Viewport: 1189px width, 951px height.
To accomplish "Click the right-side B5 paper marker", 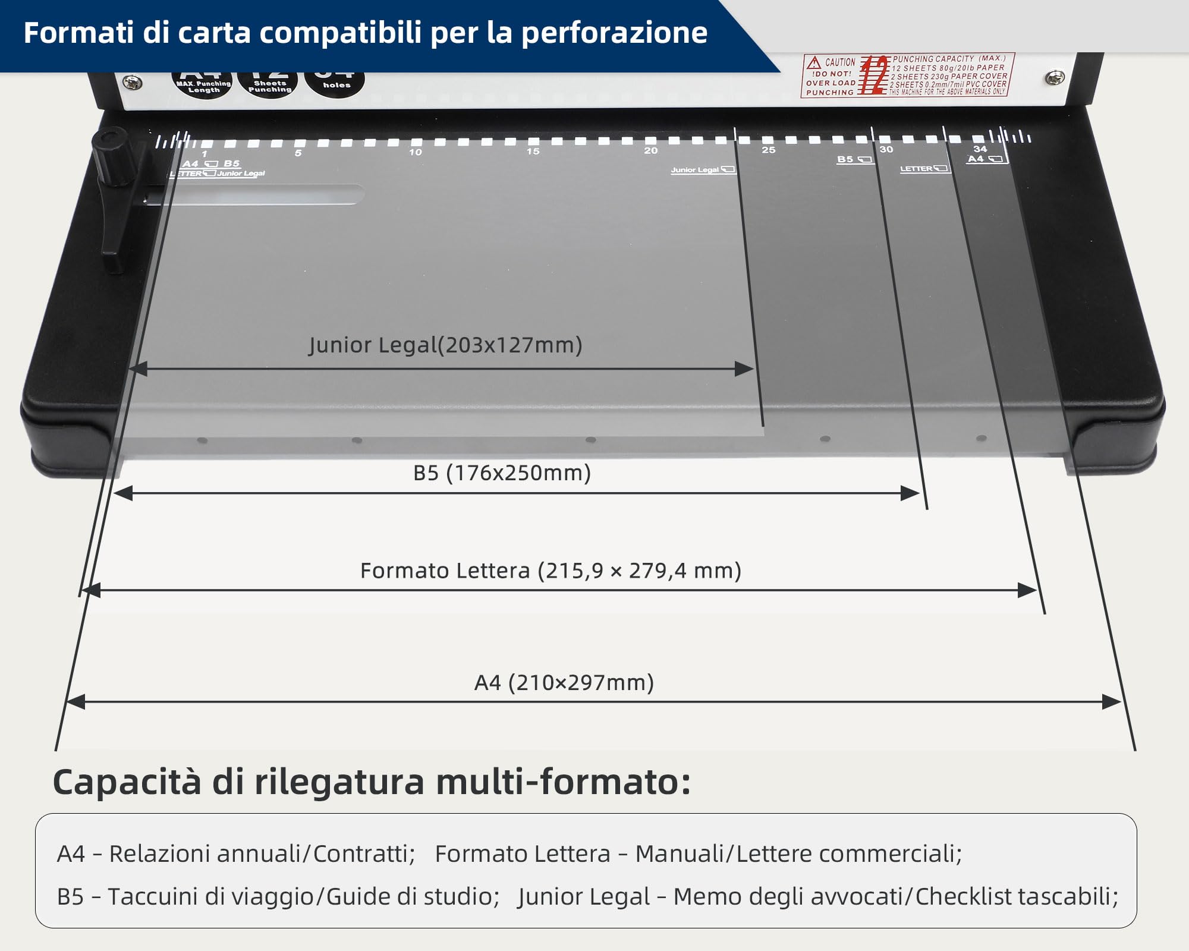I will click(x=854, y=159).
